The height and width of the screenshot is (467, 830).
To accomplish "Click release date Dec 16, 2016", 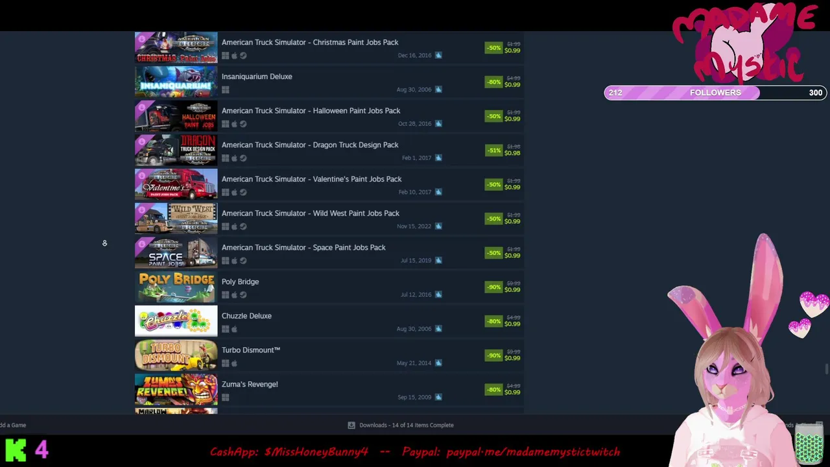I will coord(414,56).
